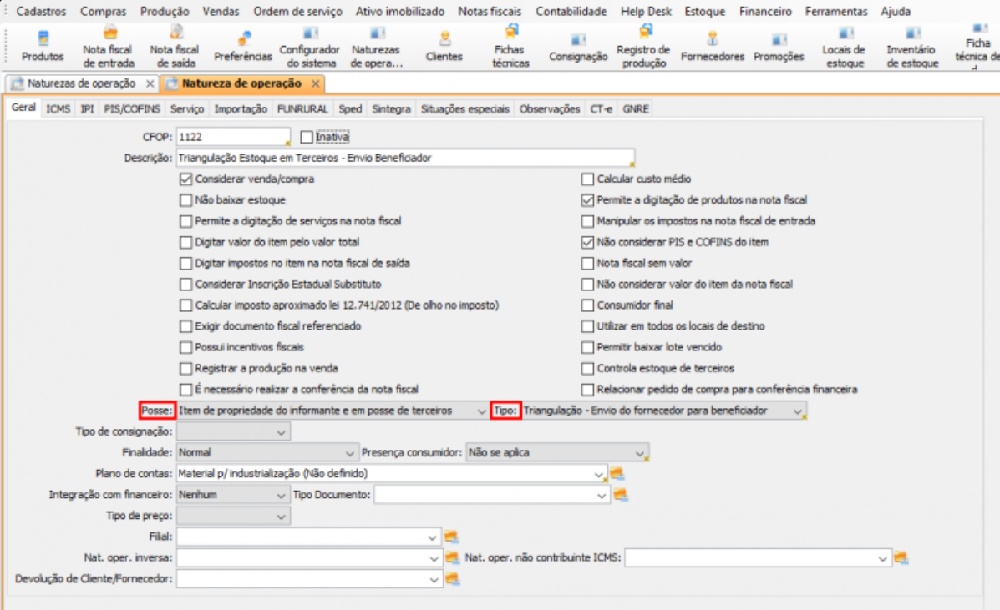Switch to the ICMS tab
The image size is (1000, 610).
[58, 109]
